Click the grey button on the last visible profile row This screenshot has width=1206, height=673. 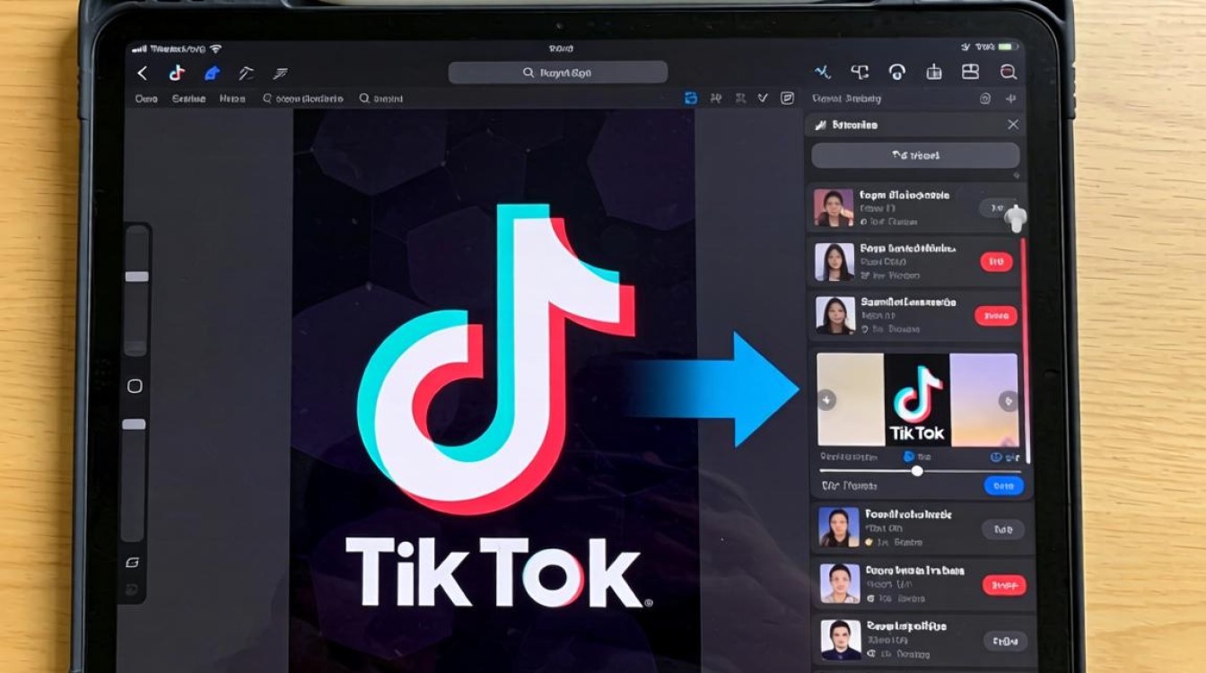pos(1005,641)
